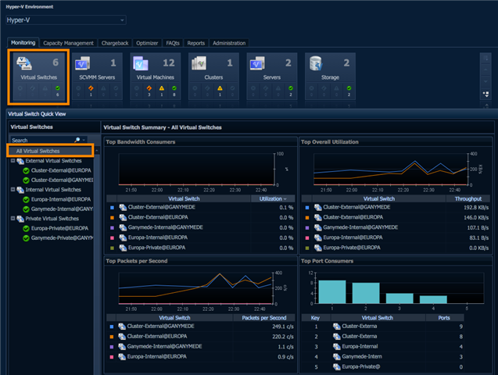Click the search magnifier icon
Screen dimensions: 498x375
[x=77, y=140]
